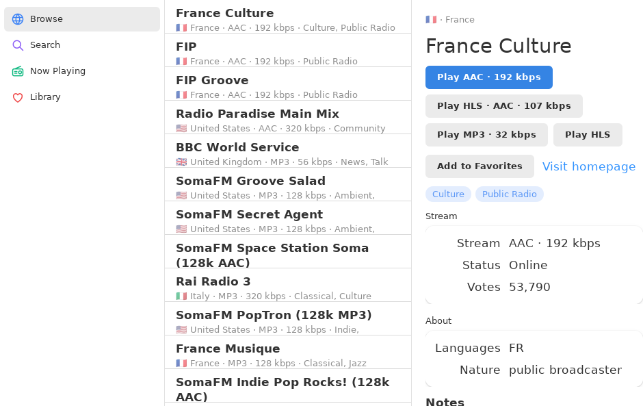Visit homepage link for France Culture

click(589, 166)
